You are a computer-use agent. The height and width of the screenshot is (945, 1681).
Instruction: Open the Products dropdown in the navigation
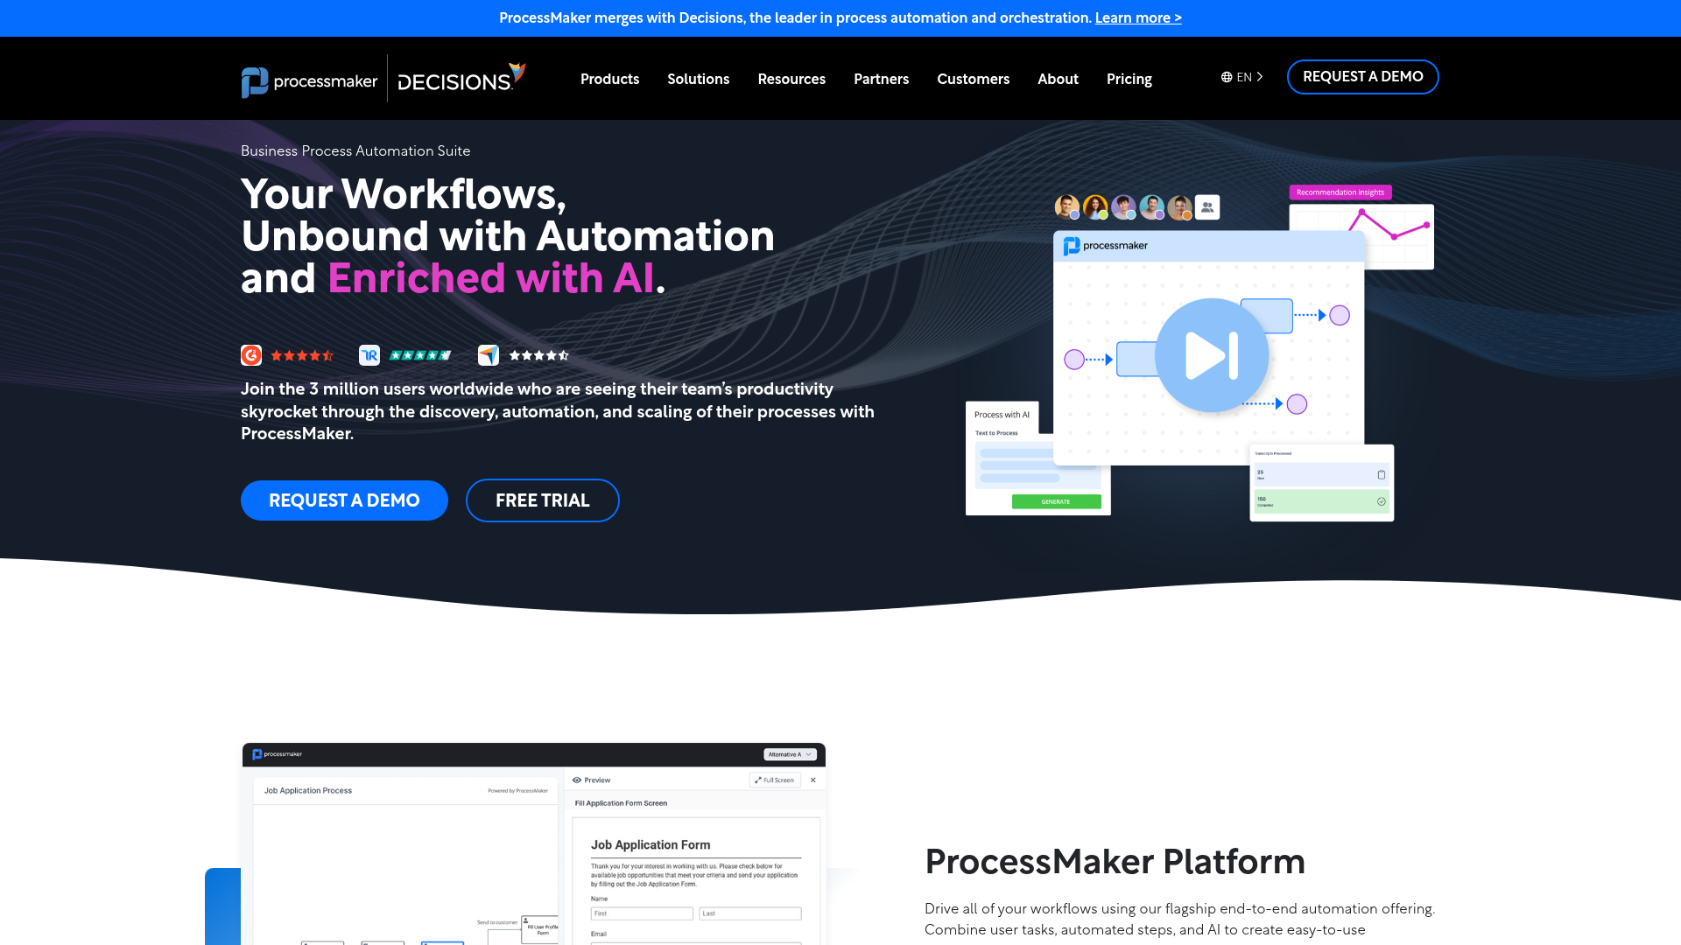[x=609, y=79]
